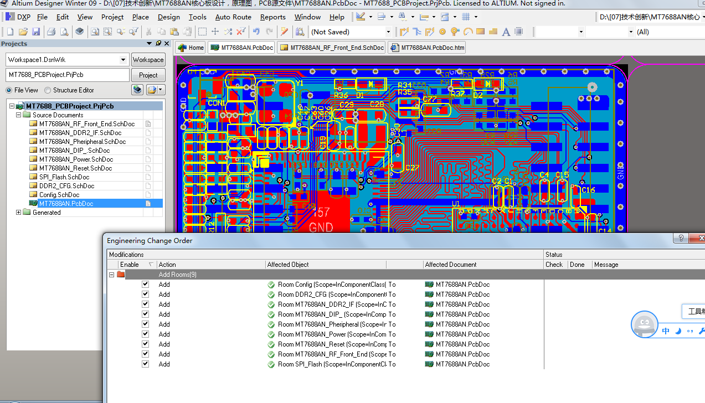Open Print Preview icon
The height and width of the screenshot is (403, 705).
[x=64, y=32]
